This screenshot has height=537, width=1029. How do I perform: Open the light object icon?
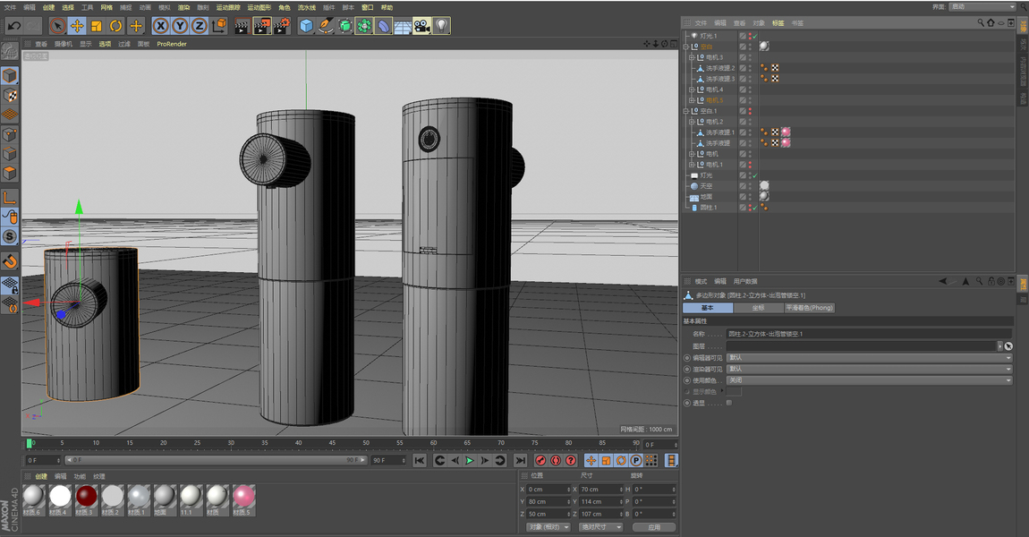point(442,26)
